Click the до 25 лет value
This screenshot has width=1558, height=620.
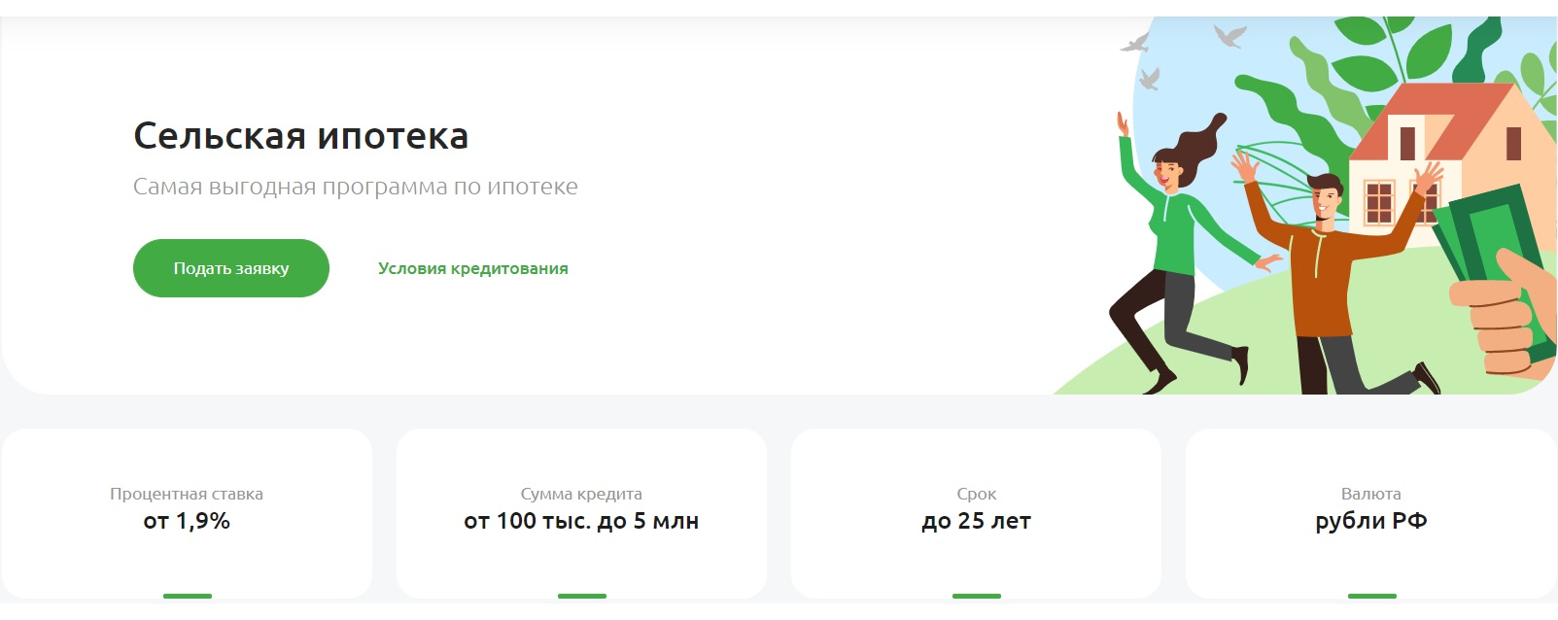coord(976,522)
